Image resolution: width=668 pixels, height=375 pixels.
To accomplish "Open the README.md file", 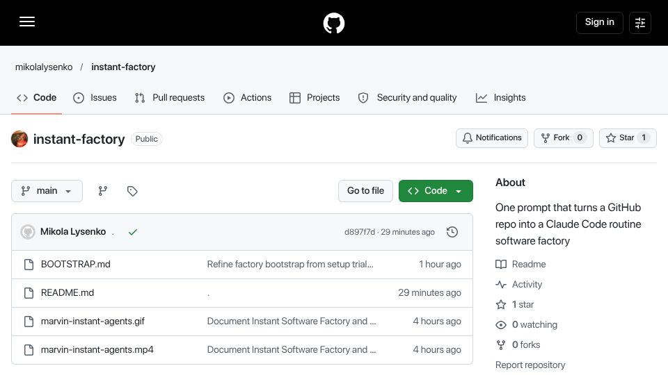I will coord(67,292).
